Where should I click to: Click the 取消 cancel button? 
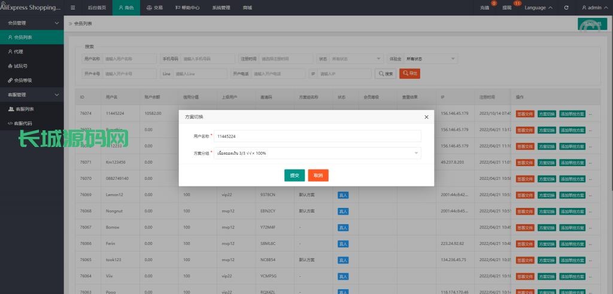[x=318, y=176]
